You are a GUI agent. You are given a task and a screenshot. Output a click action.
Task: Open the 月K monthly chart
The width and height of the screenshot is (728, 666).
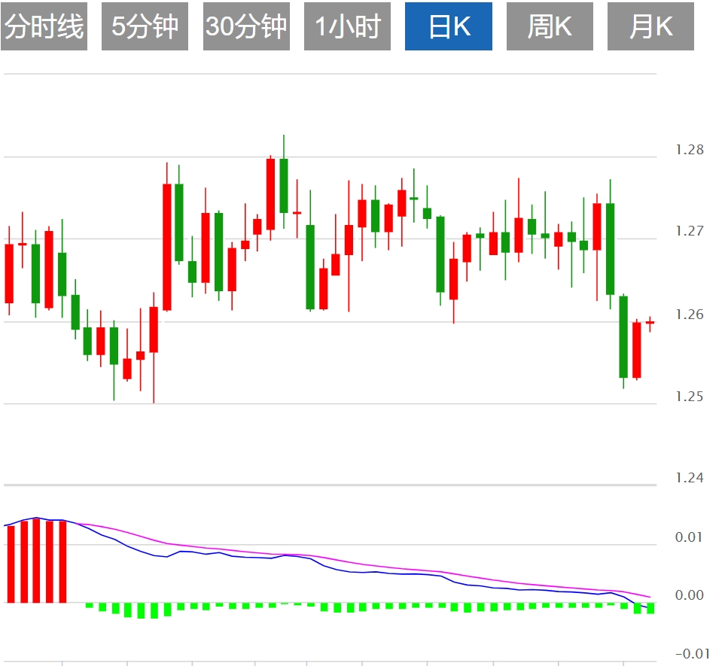650,26
